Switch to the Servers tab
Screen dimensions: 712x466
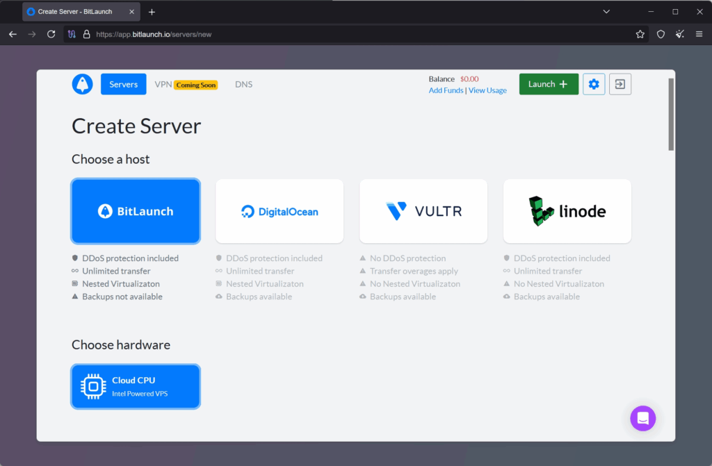[x=124, y=85]
